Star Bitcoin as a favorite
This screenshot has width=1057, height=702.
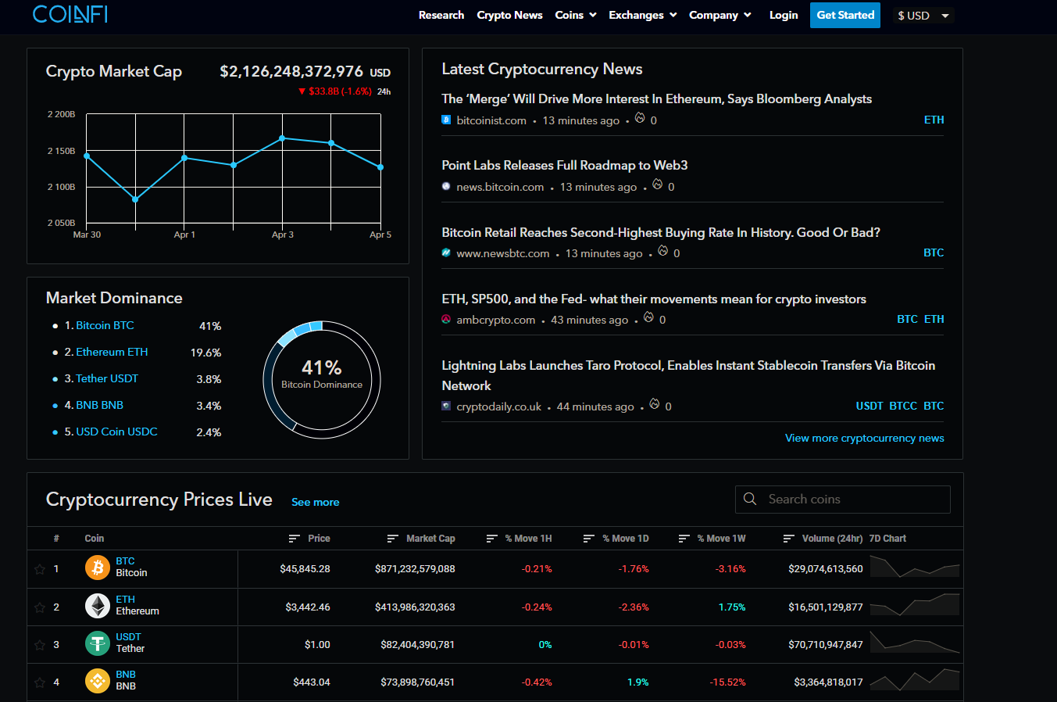pos(40,569)
